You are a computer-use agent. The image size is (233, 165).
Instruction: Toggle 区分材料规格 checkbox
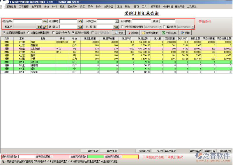coord(73,33)
